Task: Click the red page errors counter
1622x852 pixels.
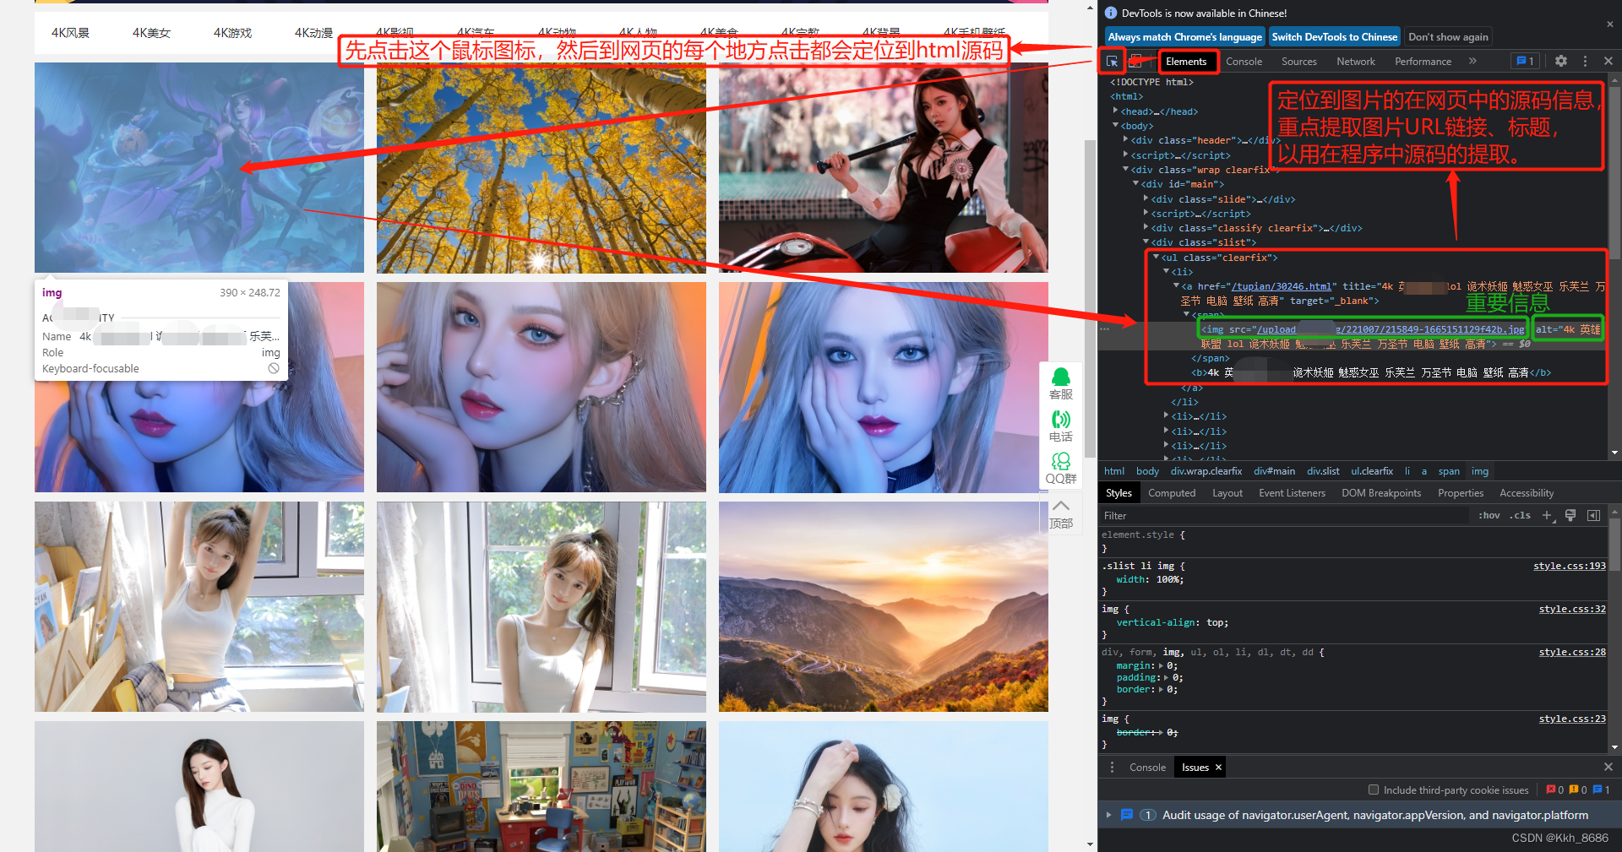Action: pos(1555,790)
